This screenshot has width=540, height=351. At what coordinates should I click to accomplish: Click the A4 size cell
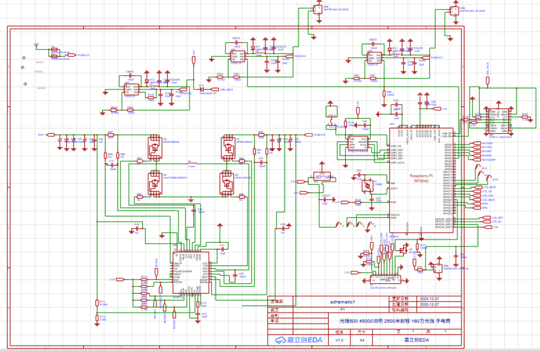(362, 340)
